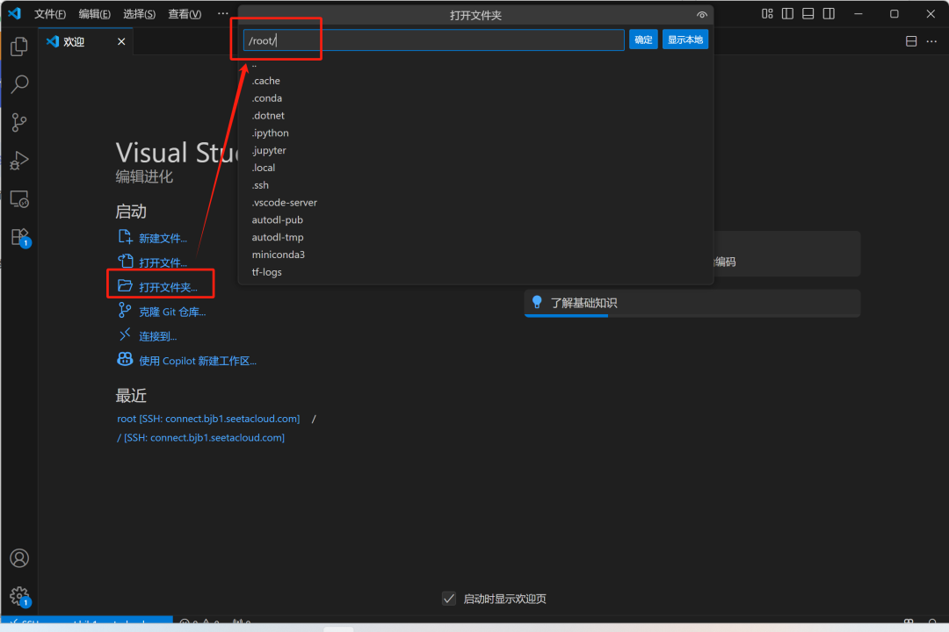Toggle secondary side bar visibility
The image size is (949, 632).
tap(829, 13)
